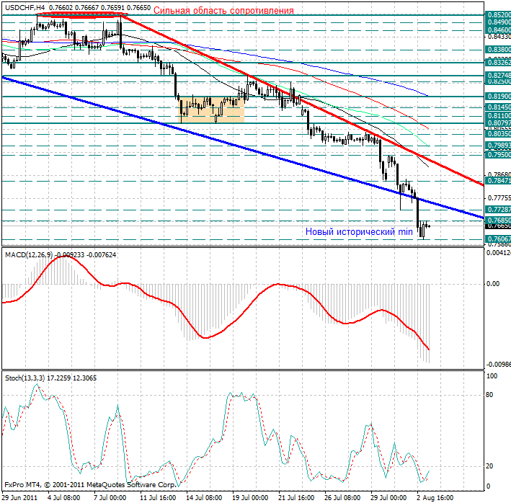Click the 0.8190 price level label
Viewport: 511px width, 503px height.
pyautogui.click(x=498, y=97)
